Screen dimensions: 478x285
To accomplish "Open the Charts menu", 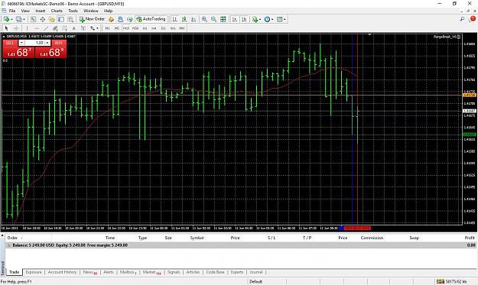I will click(x=57, y=11).
